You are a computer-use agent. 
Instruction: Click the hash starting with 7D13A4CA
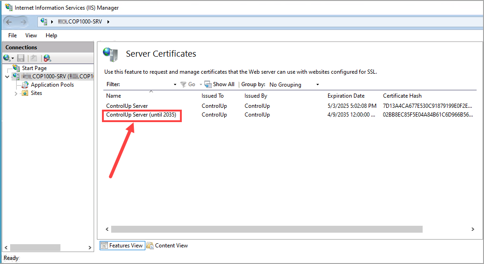tap(427, 106)
